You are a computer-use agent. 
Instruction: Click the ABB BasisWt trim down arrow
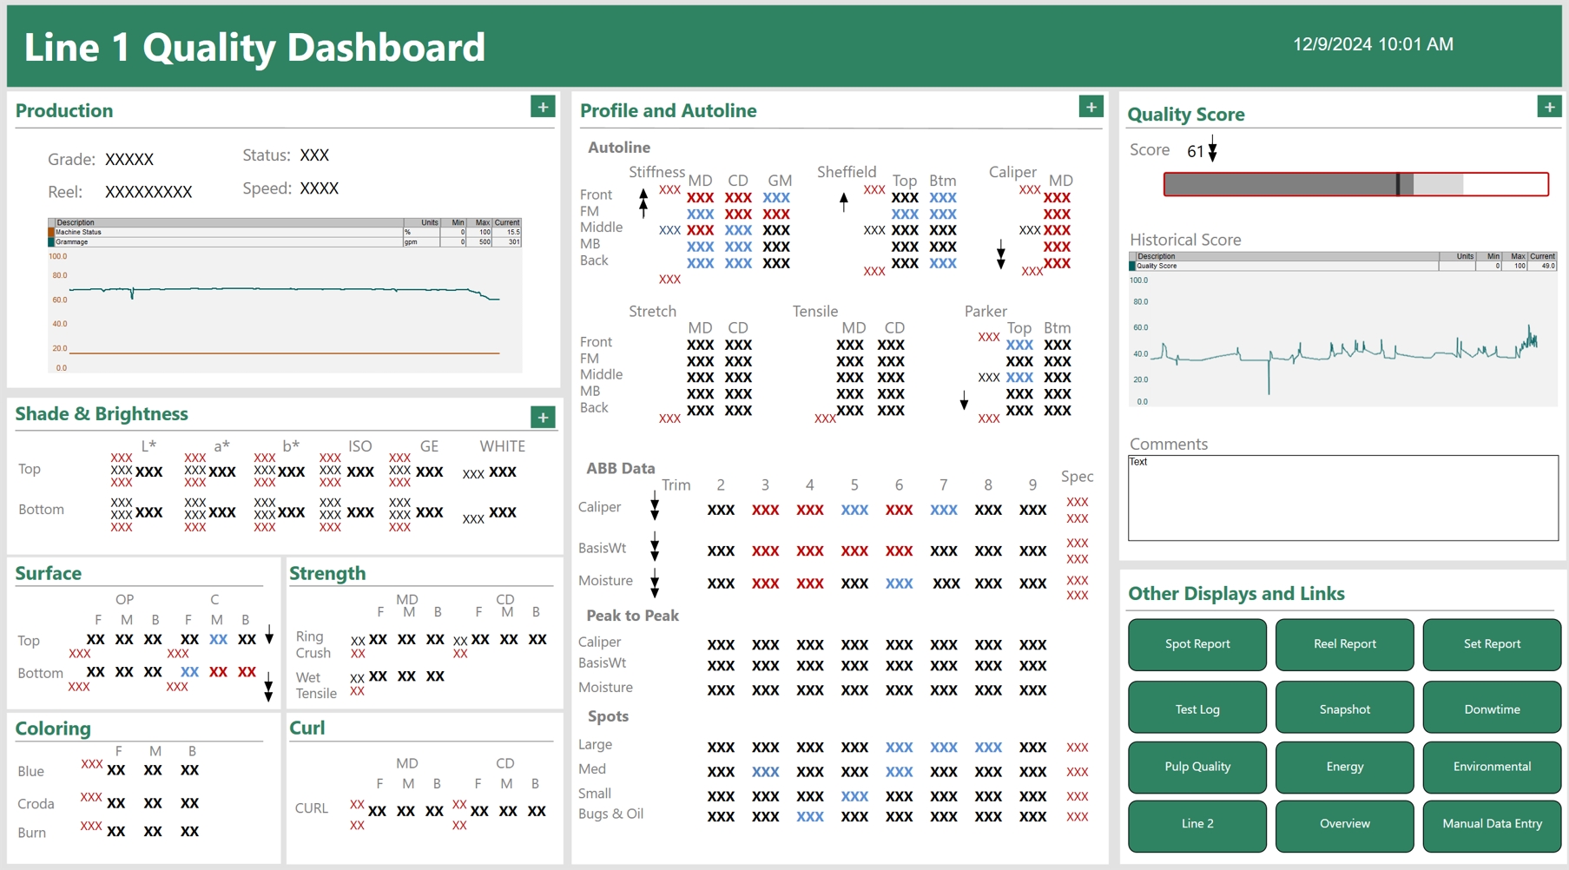[x=655, y=547]
